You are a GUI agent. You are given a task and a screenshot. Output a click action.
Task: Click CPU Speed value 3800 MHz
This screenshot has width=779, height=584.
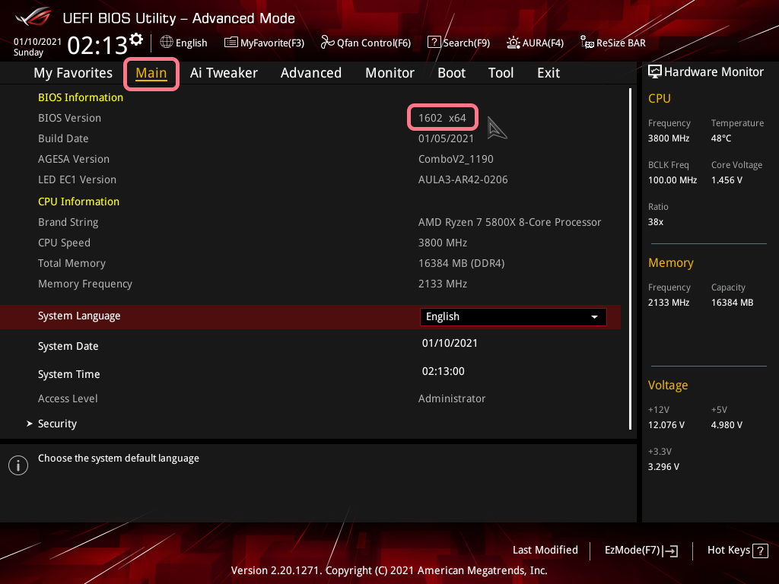tap(443, 243)
